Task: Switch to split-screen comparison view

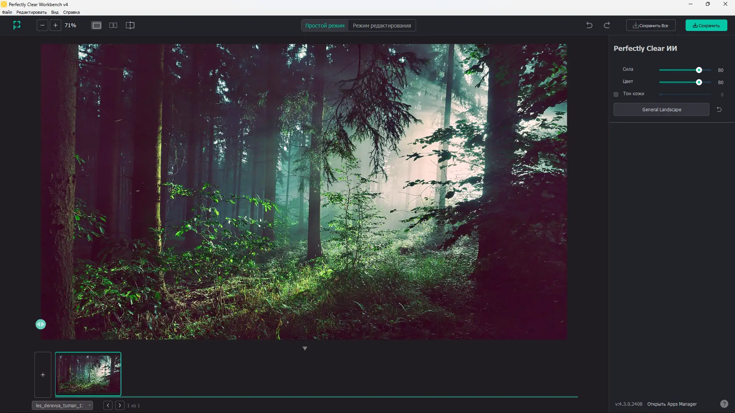Action: 130,25
